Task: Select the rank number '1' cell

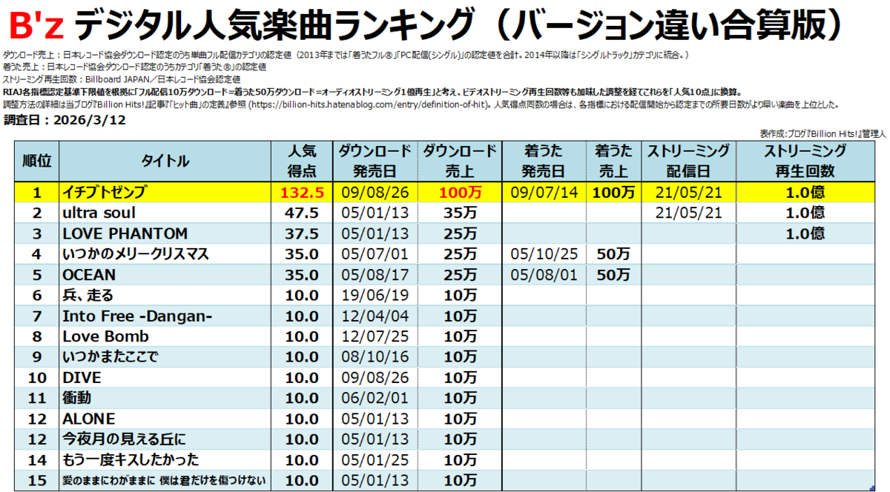Action: (36, 193)
